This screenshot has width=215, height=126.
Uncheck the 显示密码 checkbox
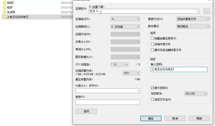coord(152,88)
